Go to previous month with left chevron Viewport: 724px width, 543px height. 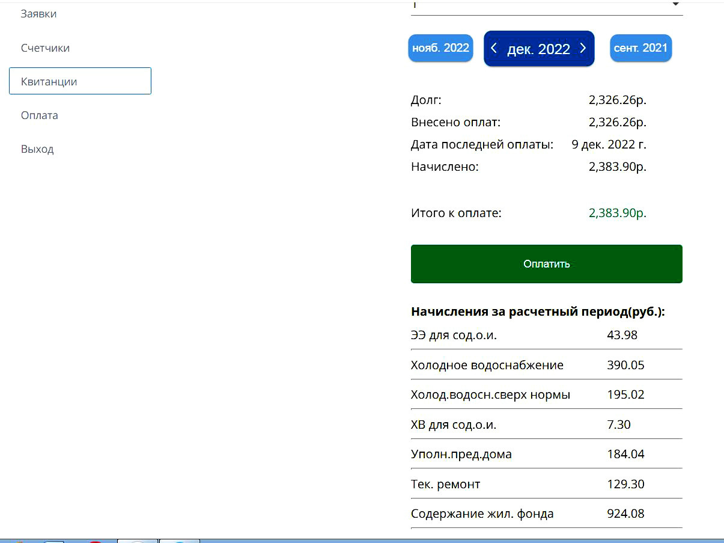click(494, 48)
